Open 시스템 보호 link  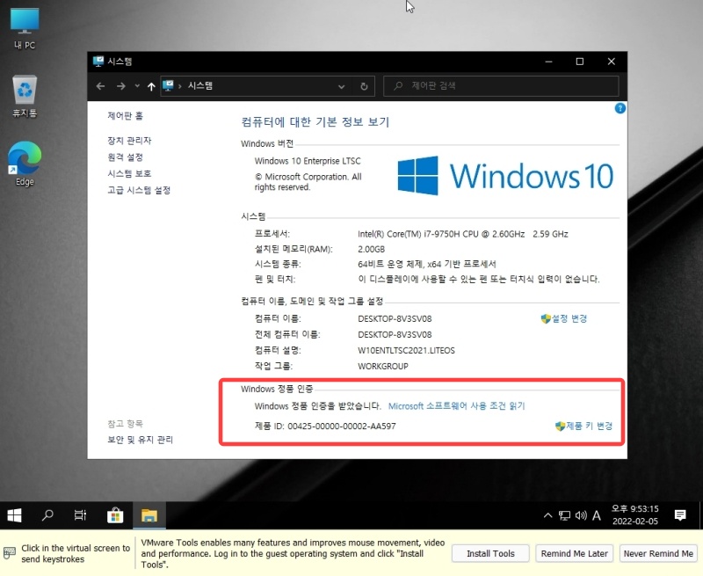pyautogui.click(x=129, y=173)
